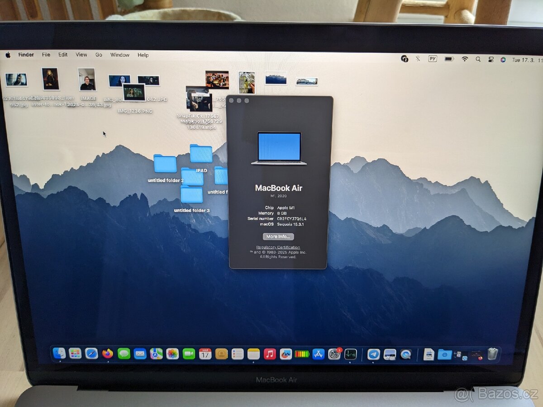Select the IMAGE file thumbnail on desktop
This screenshot has width=543, height=407.
click(87, 80)
